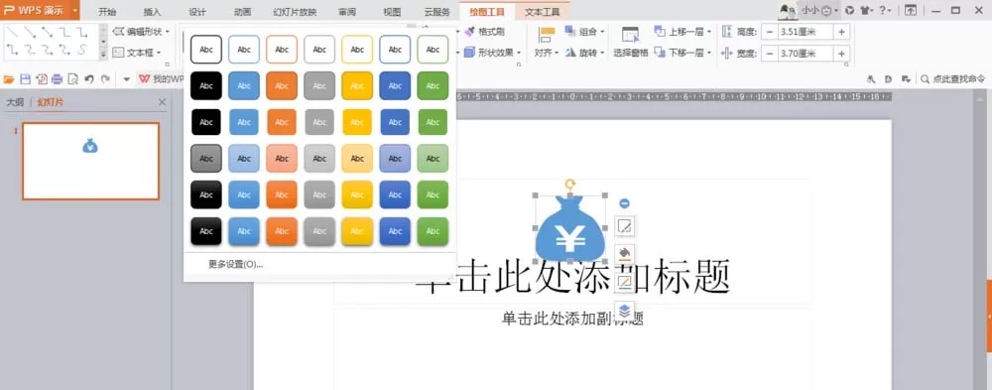Decrease the width (宽度) with minus button
Viewport: 992px width, 390px height.
[x=770, y=54]
